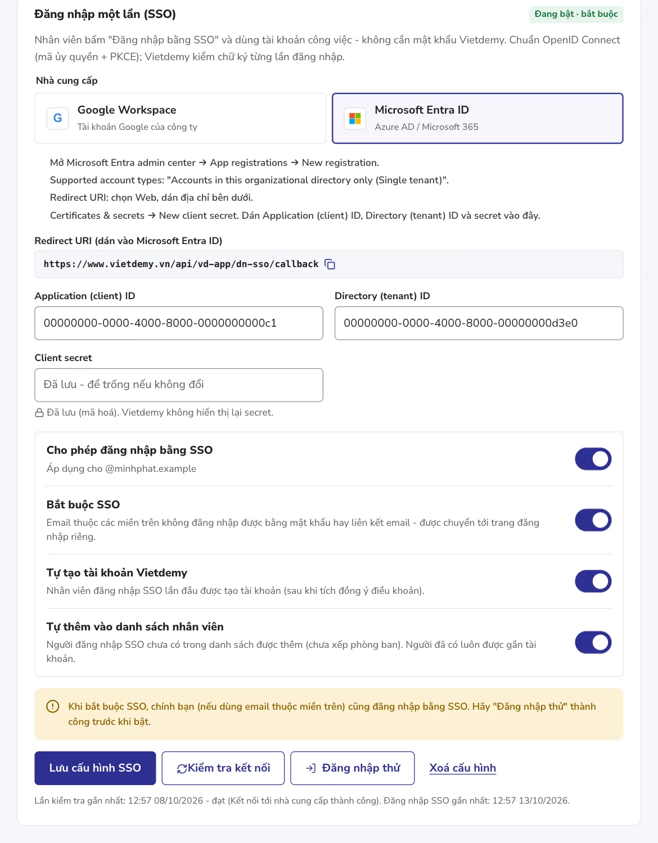Select Microsoft Entra ID as the provider
The height and width of the screenshot is (843, 658).
pos(477,118)
